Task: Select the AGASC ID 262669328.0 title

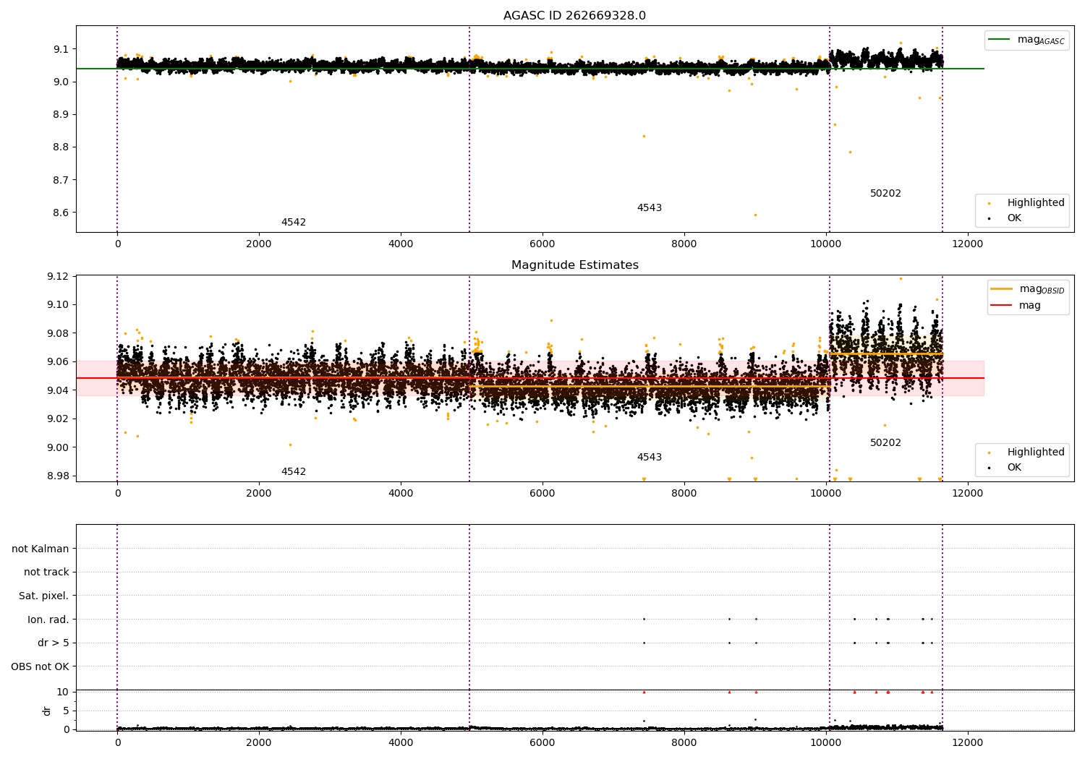Action: pyautogui.click(x=574, y=16)
